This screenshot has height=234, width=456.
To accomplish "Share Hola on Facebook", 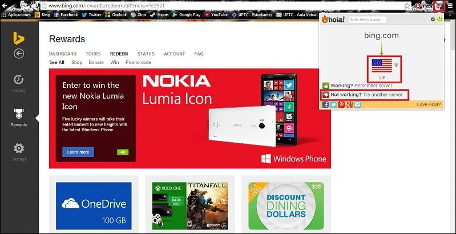I will pos(325,104).
